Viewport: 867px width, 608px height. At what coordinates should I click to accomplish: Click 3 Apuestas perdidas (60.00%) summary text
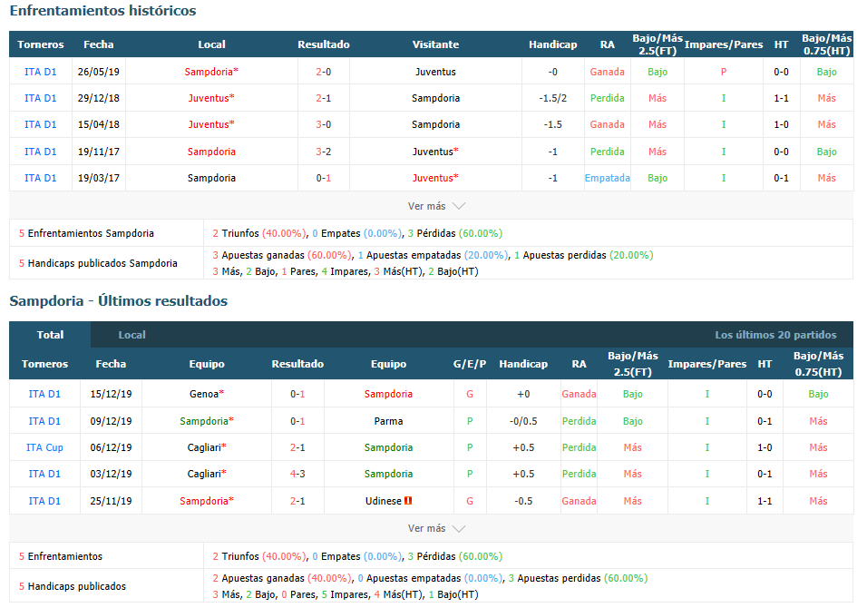[x=578, y=578]
